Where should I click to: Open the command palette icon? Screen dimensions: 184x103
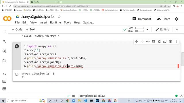[x=4, y=81]
